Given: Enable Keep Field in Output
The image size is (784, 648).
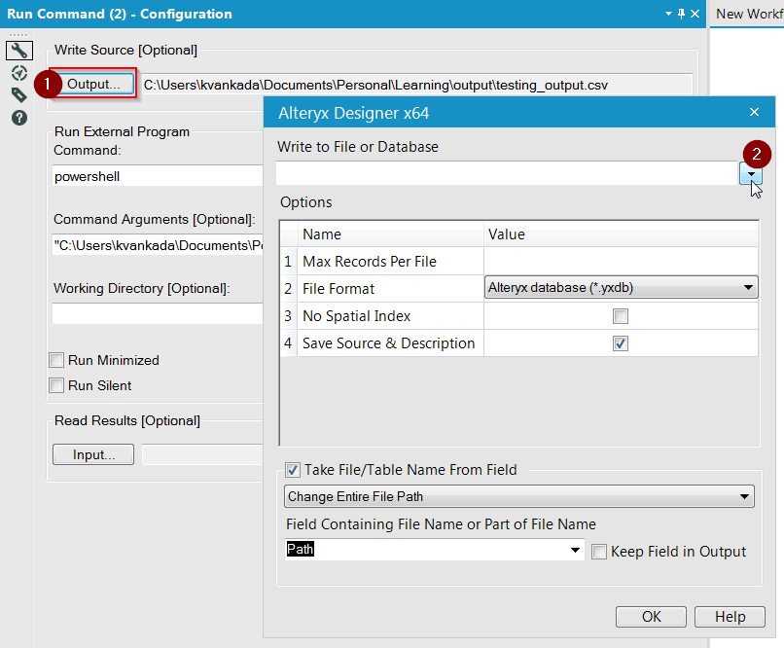Looking at the screenshot, I should click(x=599, y=551).
